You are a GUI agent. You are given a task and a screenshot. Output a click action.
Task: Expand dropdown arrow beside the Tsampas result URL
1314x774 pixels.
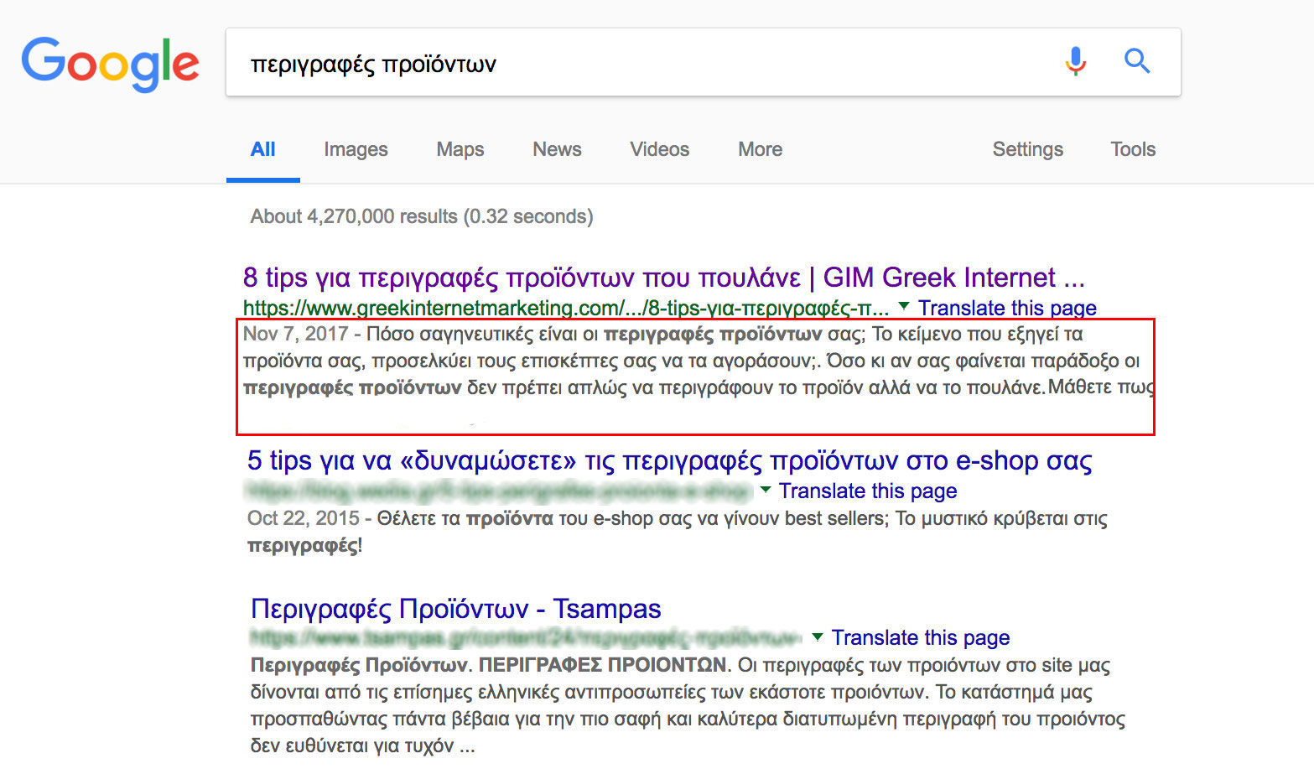point(818,636)
